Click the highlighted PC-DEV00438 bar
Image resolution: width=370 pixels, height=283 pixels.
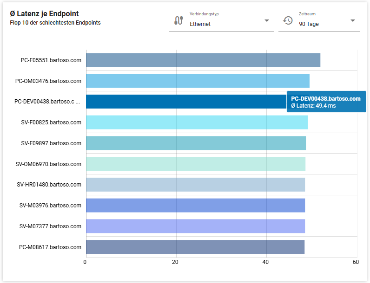[186, 102]
